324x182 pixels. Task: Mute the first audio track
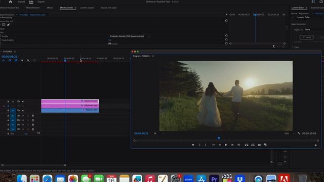[23, 116]
